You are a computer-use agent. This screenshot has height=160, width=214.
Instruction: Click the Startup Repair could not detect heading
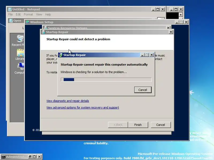pos(78,39)
